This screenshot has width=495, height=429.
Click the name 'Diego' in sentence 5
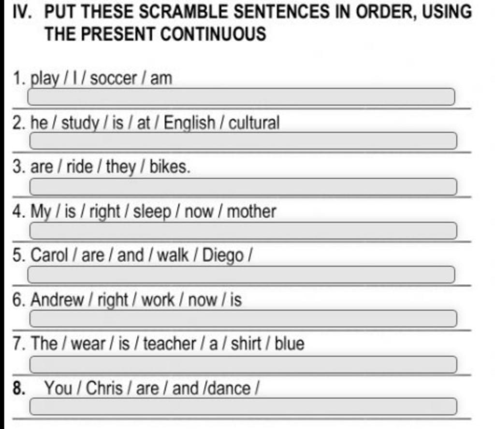223,255
